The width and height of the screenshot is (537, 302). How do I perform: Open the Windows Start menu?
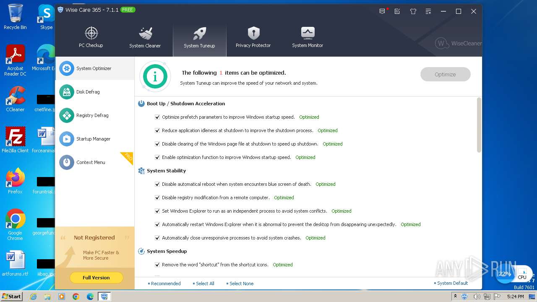click(11, 296)
